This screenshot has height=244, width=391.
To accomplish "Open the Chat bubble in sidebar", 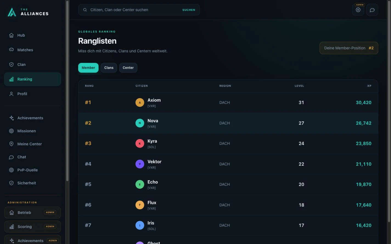I will (x=12, y=157).
